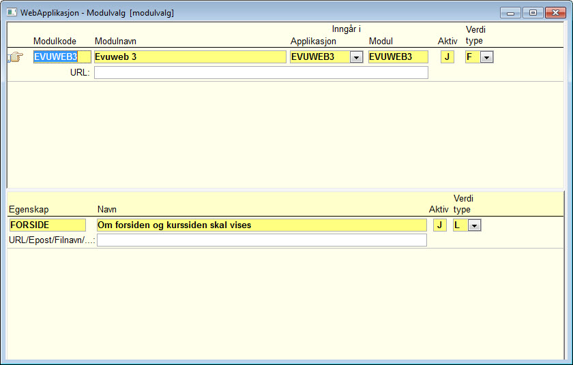Restore the Modulvalg window size
The height and width of the screenshot is (365, 573).
point(533,13)
